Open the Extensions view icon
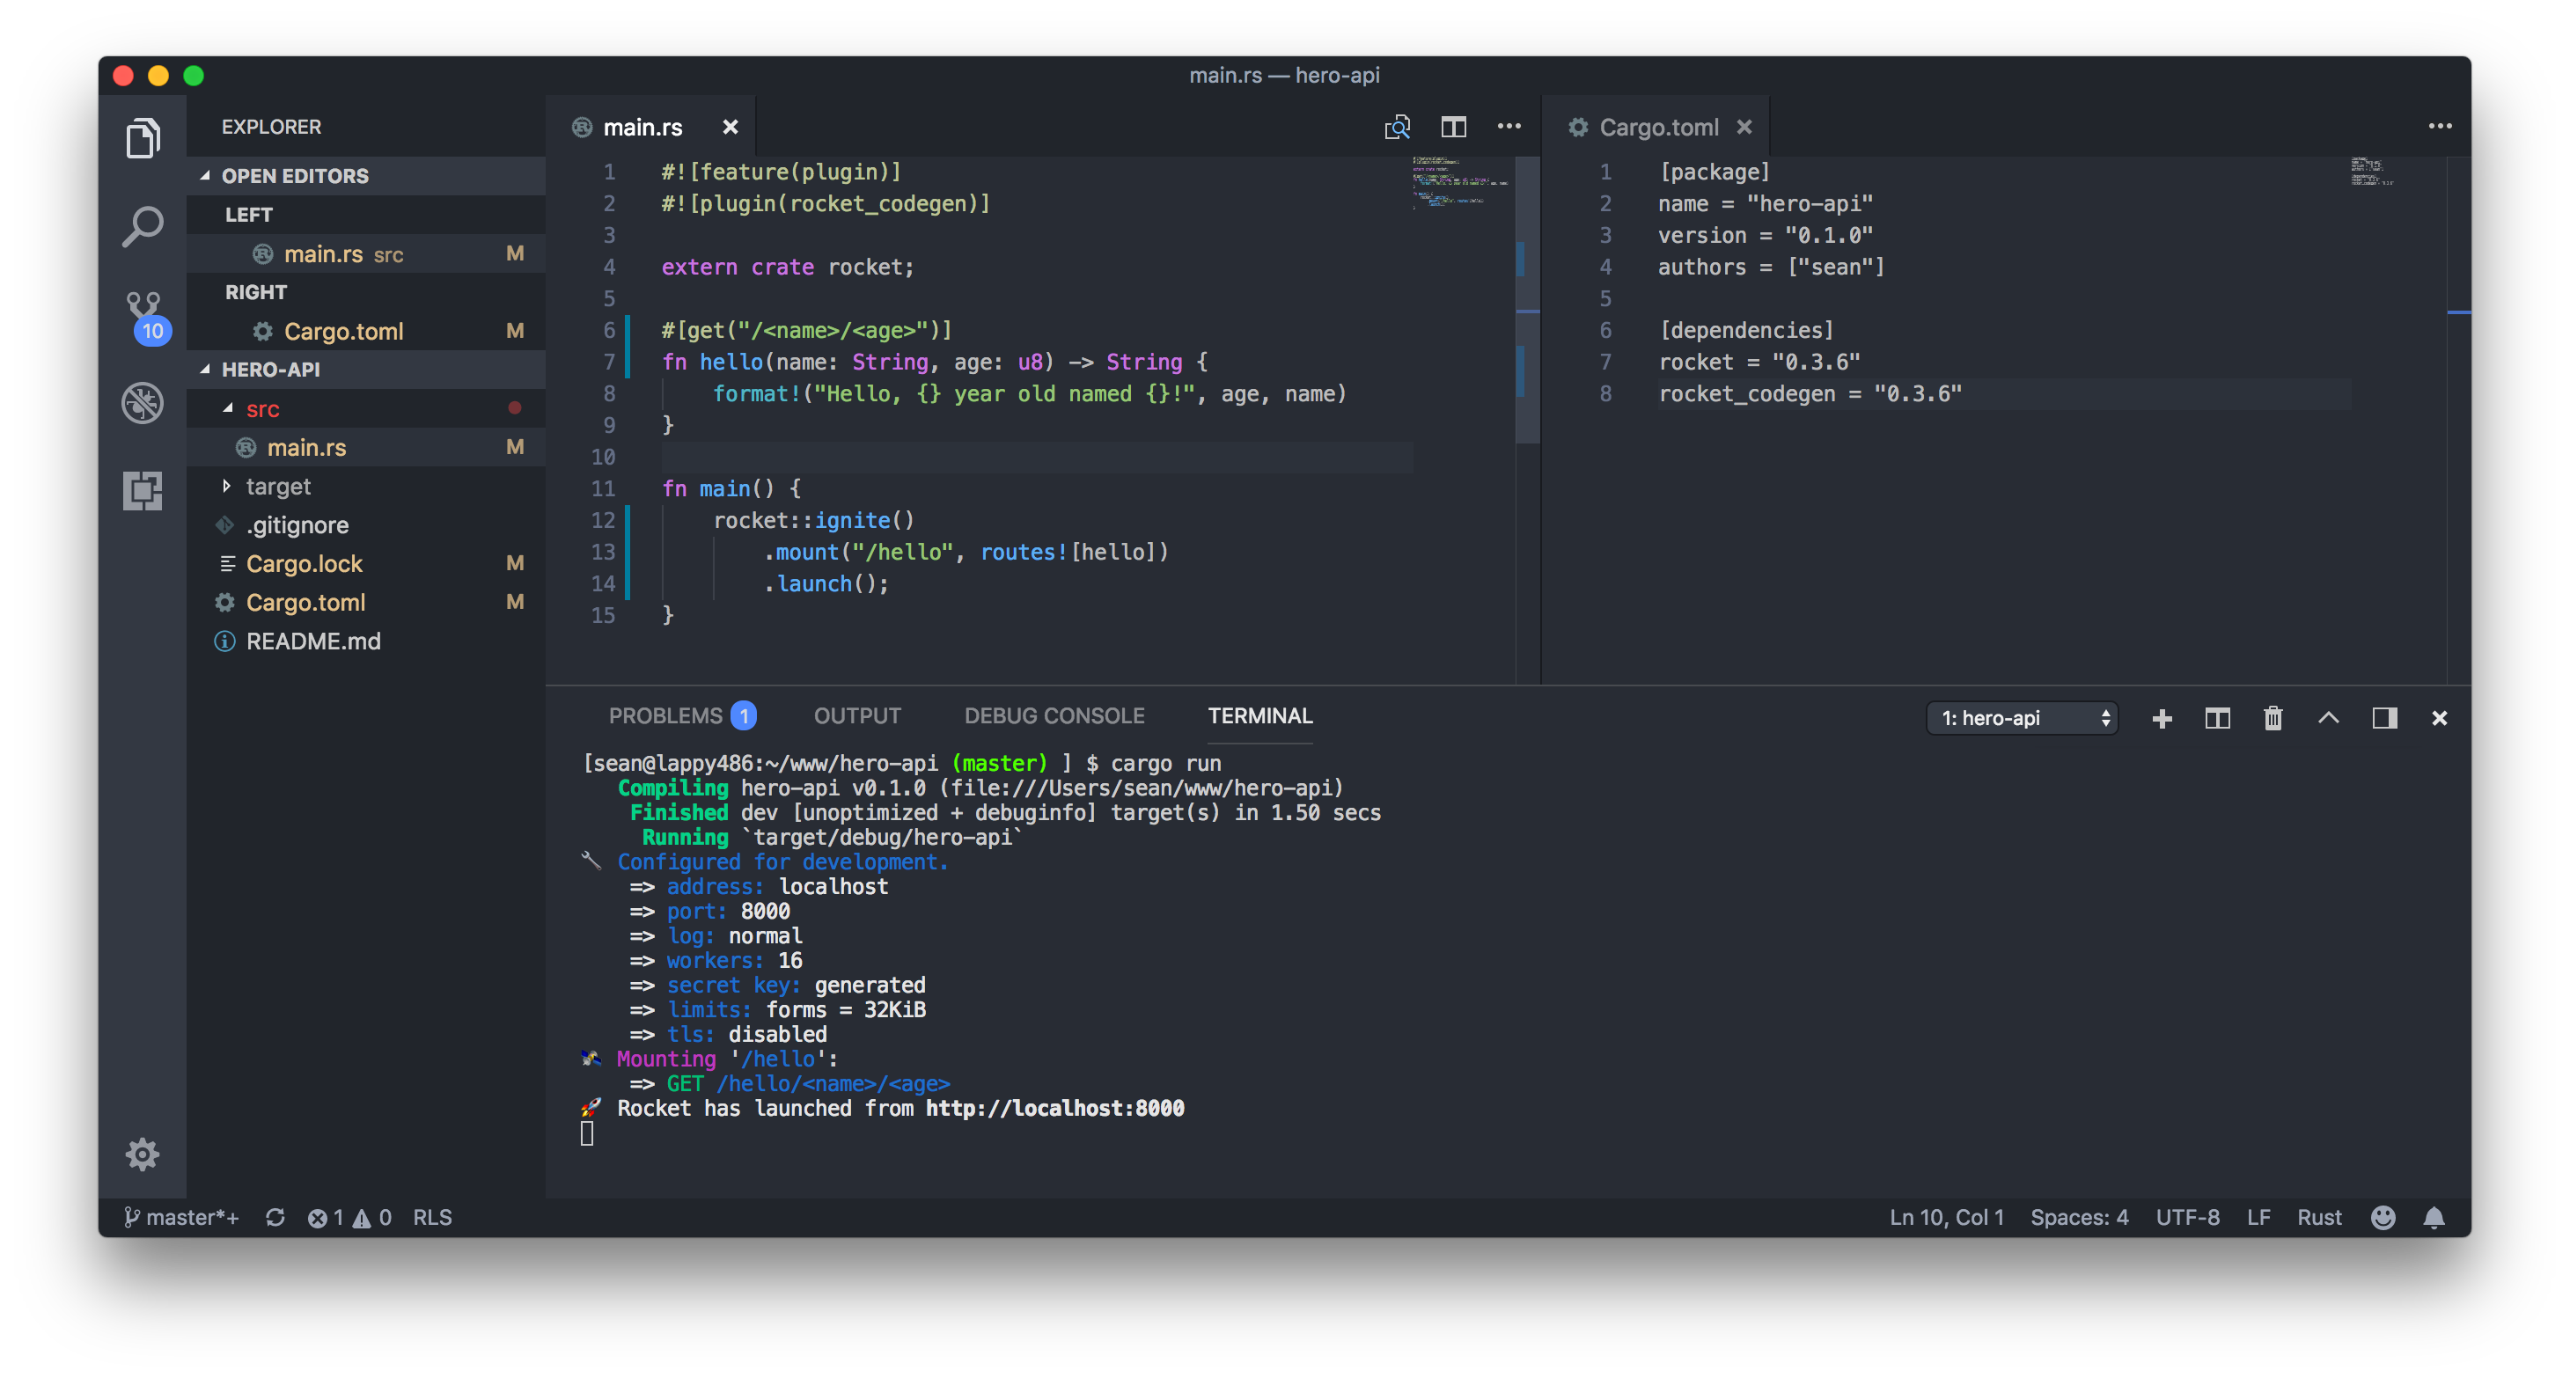Screen dimensions: 2570x1378 click(143, 491)
